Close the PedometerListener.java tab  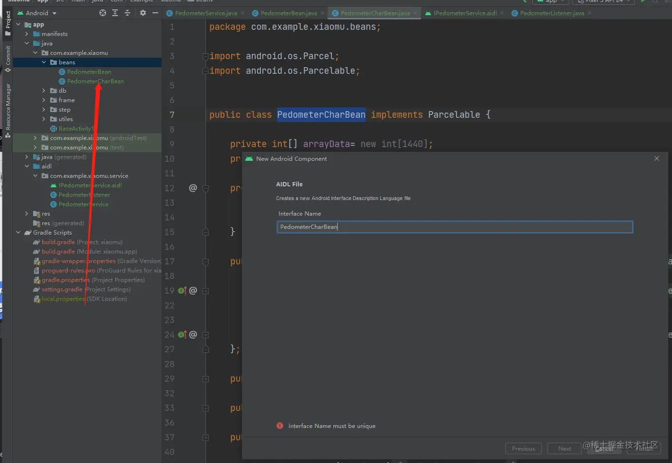[x=590, y=13]
